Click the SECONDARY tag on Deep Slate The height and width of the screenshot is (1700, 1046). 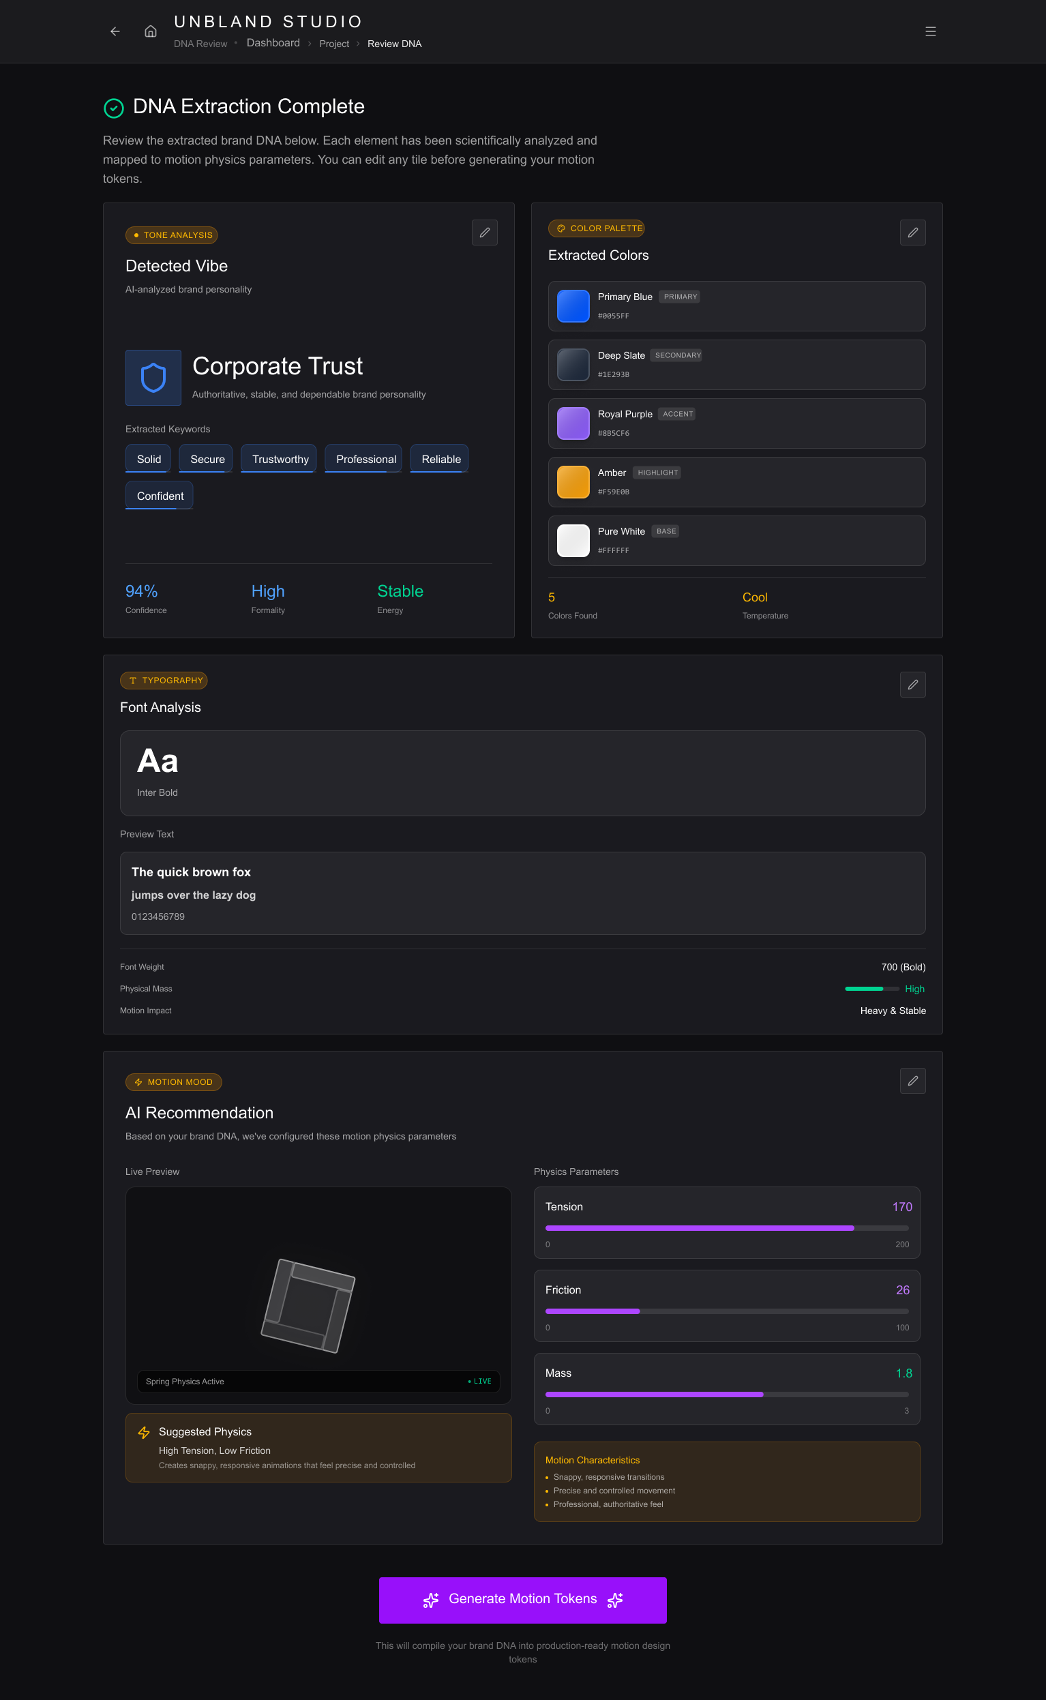676,355
